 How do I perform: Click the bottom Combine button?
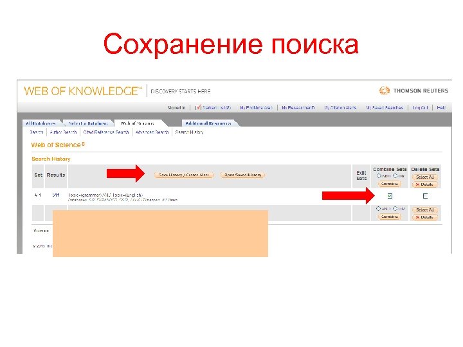[390, 217]
